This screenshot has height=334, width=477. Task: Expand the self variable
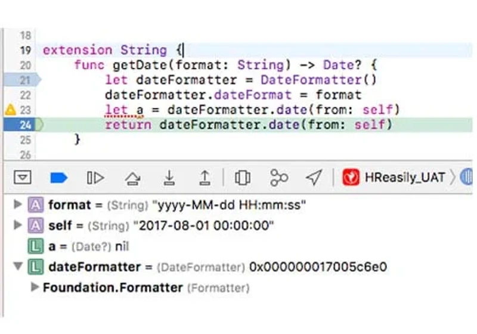pyautogui.click(x=18, y=225)
